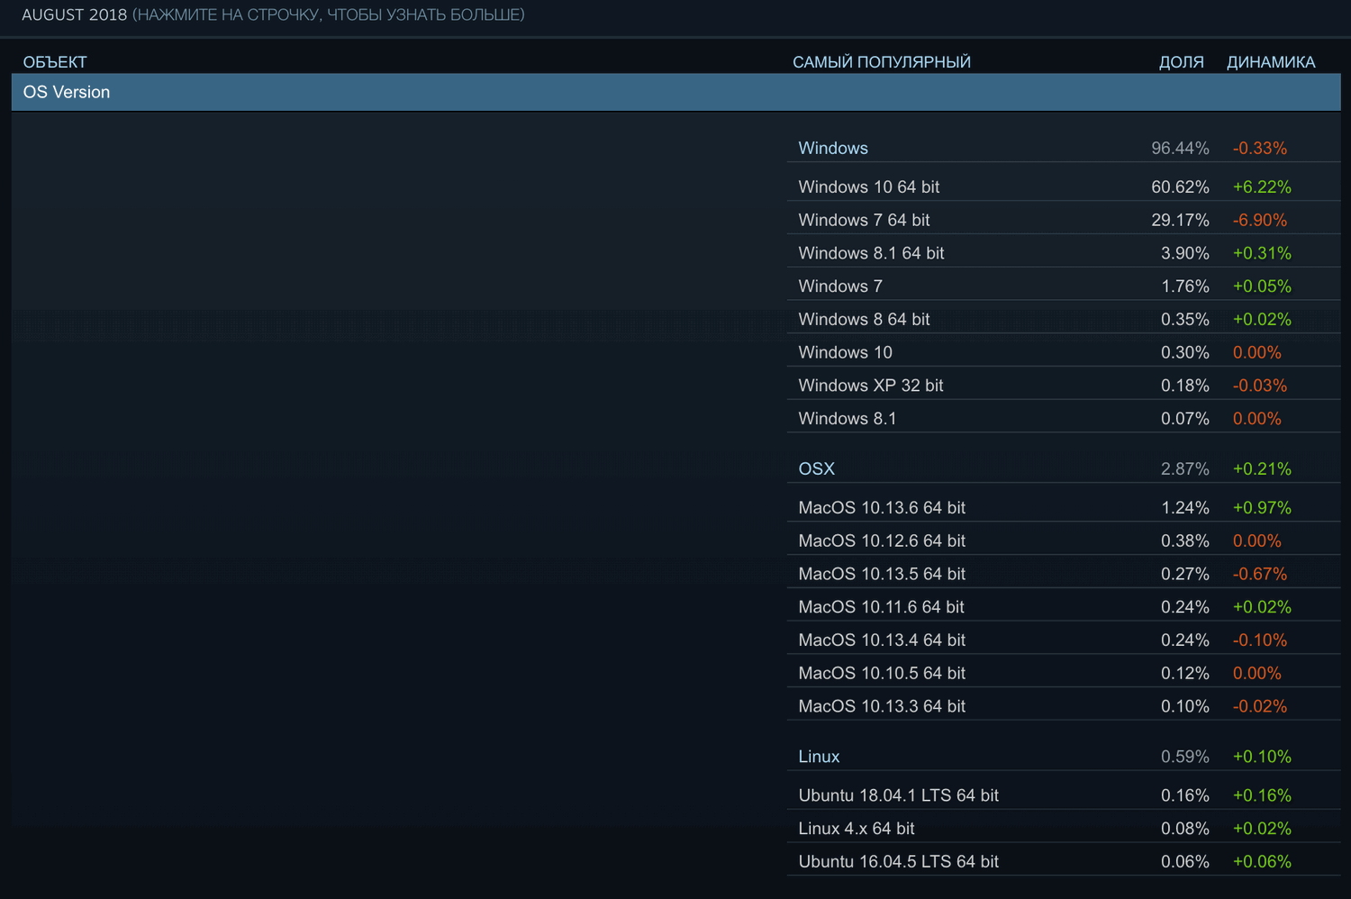The height and width of the screenshot is (899, 1351).
Task: Expand the Windows category row
Action: point(832,148)
